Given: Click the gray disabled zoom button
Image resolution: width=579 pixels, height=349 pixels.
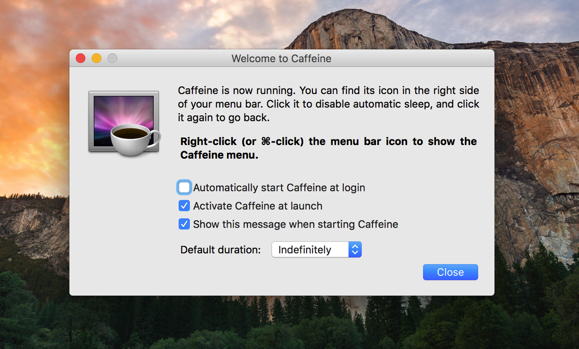Looking at the screenshot, I should click(x=112, y=58).
